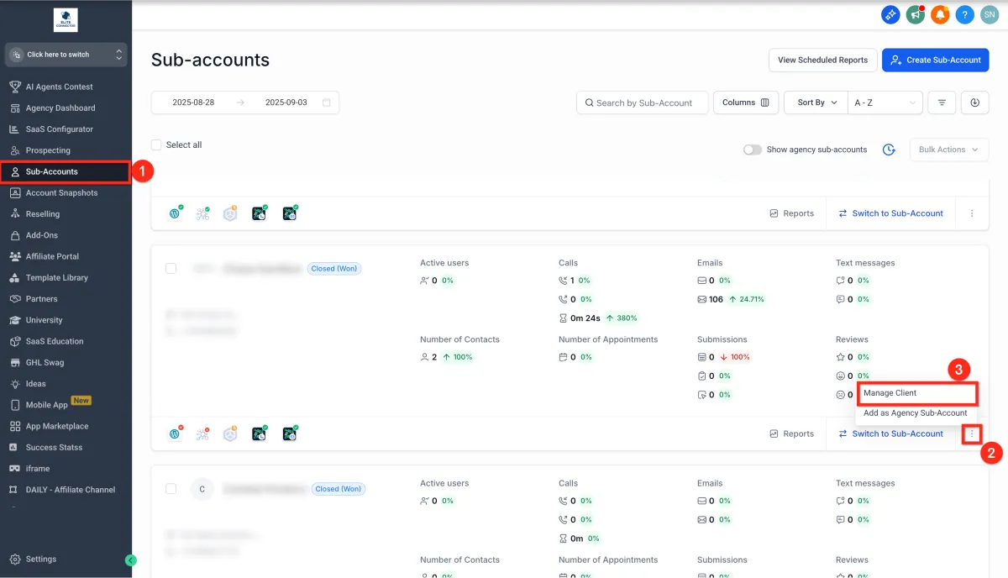Open the Columns chooser
This screenshot has height=578, width=1008.
747,102
